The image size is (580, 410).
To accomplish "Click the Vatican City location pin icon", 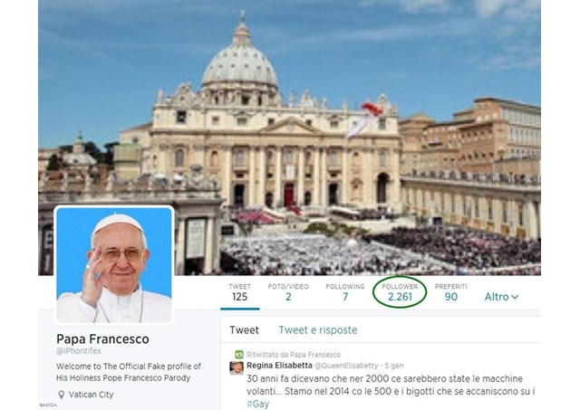I will [x=62, y=395].
